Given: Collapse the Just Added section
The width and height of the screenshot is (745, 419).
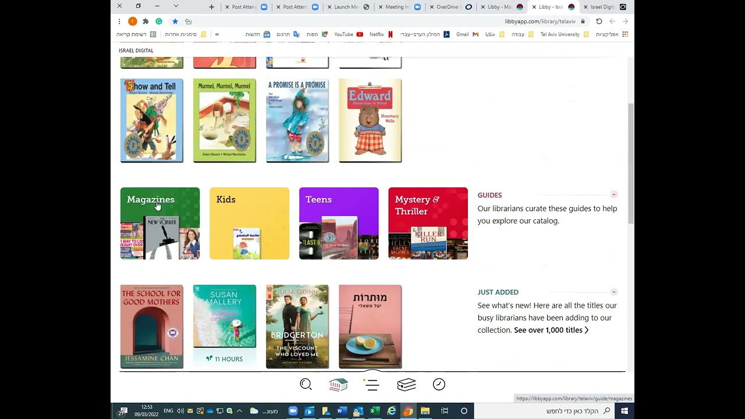Looking at the screenshot, I should click(x=613, y=292).
